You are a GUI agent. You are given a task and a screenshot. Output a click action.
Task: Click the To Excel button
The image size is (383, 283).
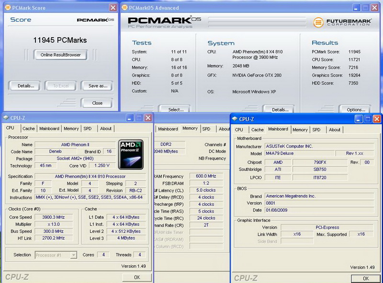coord(61,86)
